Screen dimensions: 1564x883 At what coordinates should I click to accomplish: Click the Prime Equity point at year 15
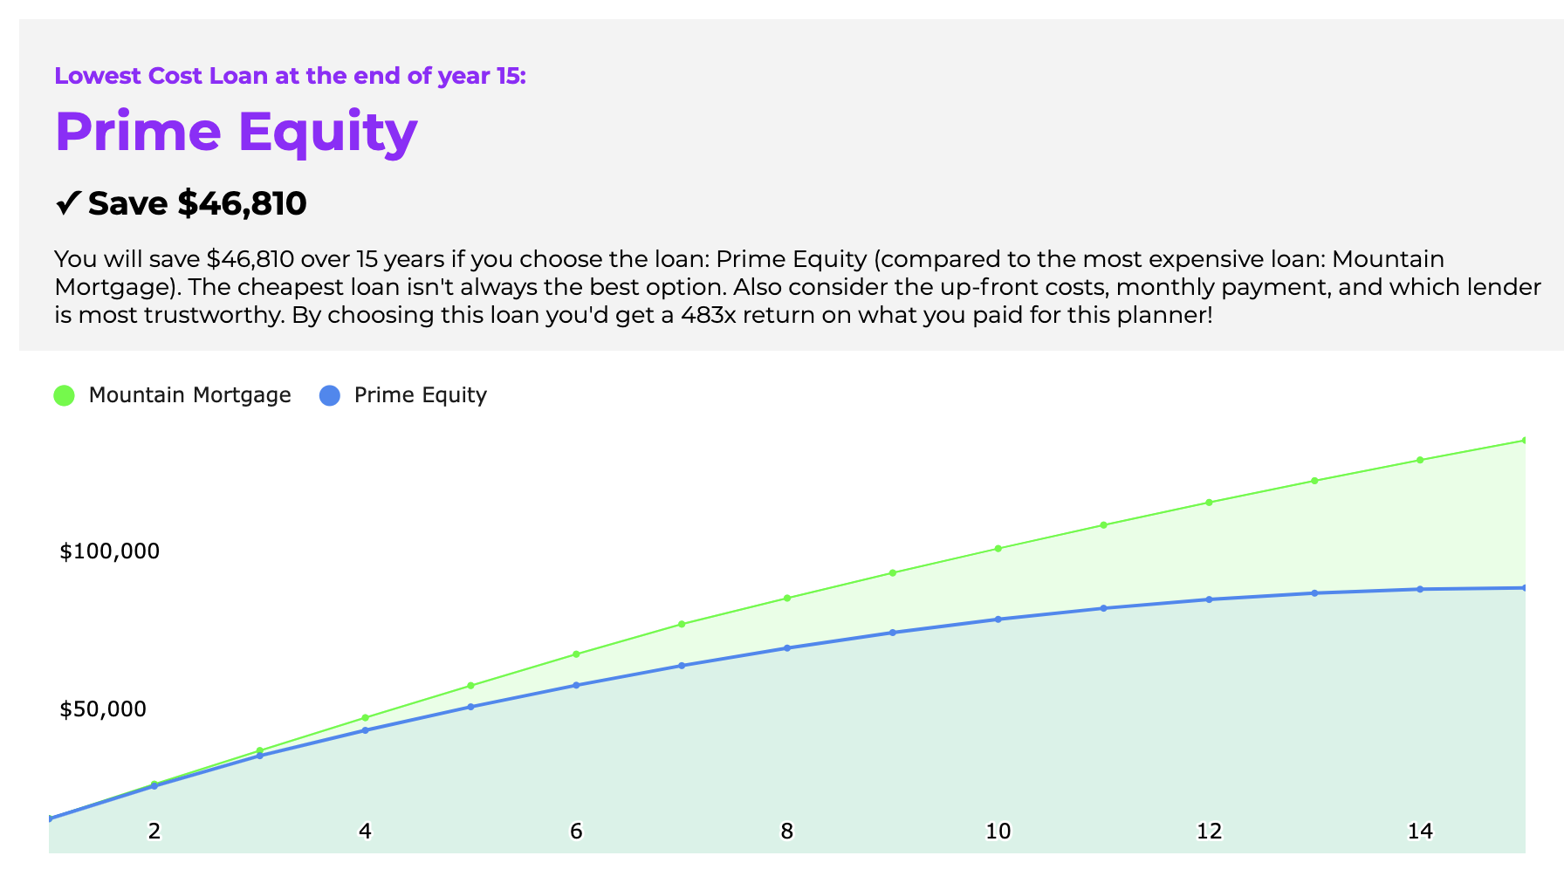[x=1525, y=588]
